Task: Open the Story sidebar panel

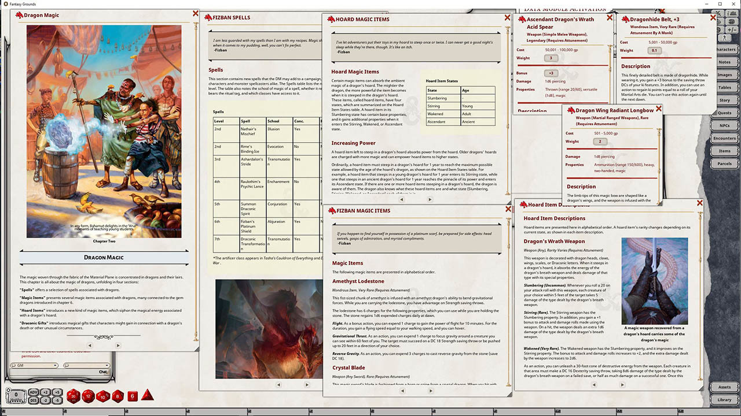Action: [x=724, y=100]
